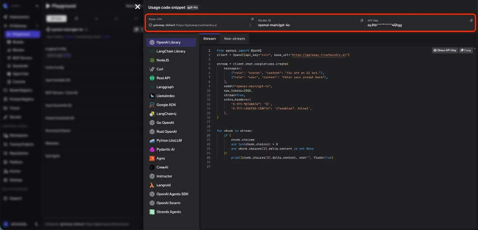Copy the API Key value
Image resolution: width=478 pixels, height=230 pixels.
tap(471, 20)
